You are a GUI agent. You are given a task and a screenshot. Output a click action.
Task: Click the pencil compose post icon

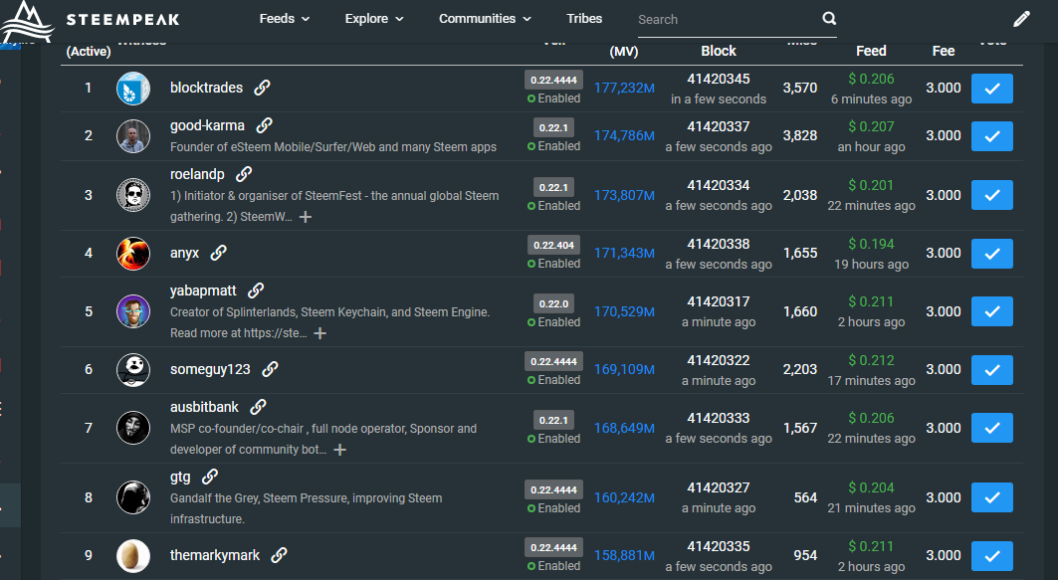click(x=1021, y=19)
